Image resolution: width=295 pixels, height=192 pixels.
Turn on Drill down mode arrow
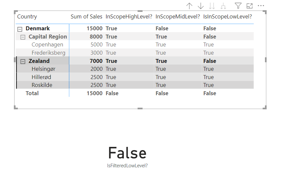coord(201,6)
